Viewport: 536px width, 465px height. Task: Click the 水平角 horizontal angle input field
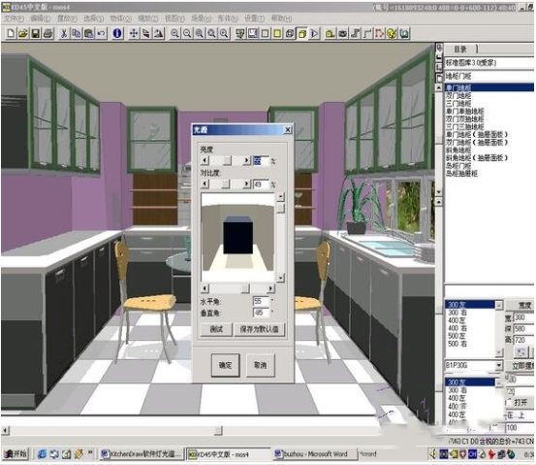(x=261, y=301)
